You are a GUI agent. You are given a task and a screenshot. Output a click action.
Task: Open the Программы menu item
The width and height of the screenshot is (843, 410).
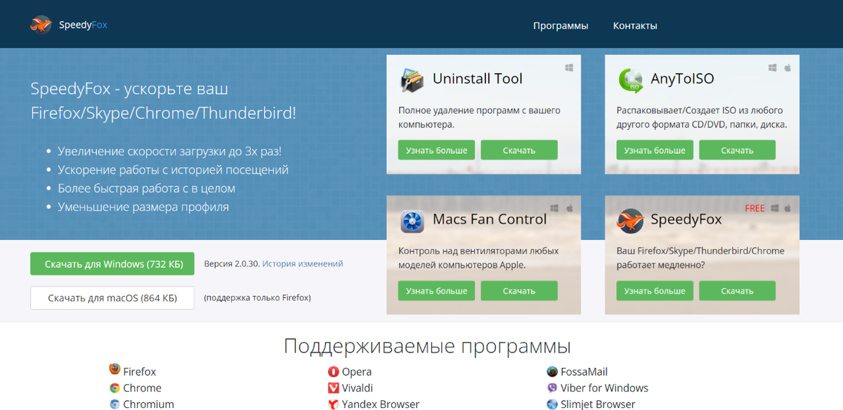pyautogui.click(x=561, y=25)
